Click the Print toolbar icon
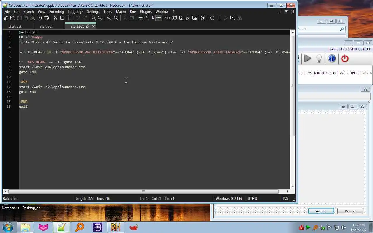373x233 pixels. tap(46, 18)
